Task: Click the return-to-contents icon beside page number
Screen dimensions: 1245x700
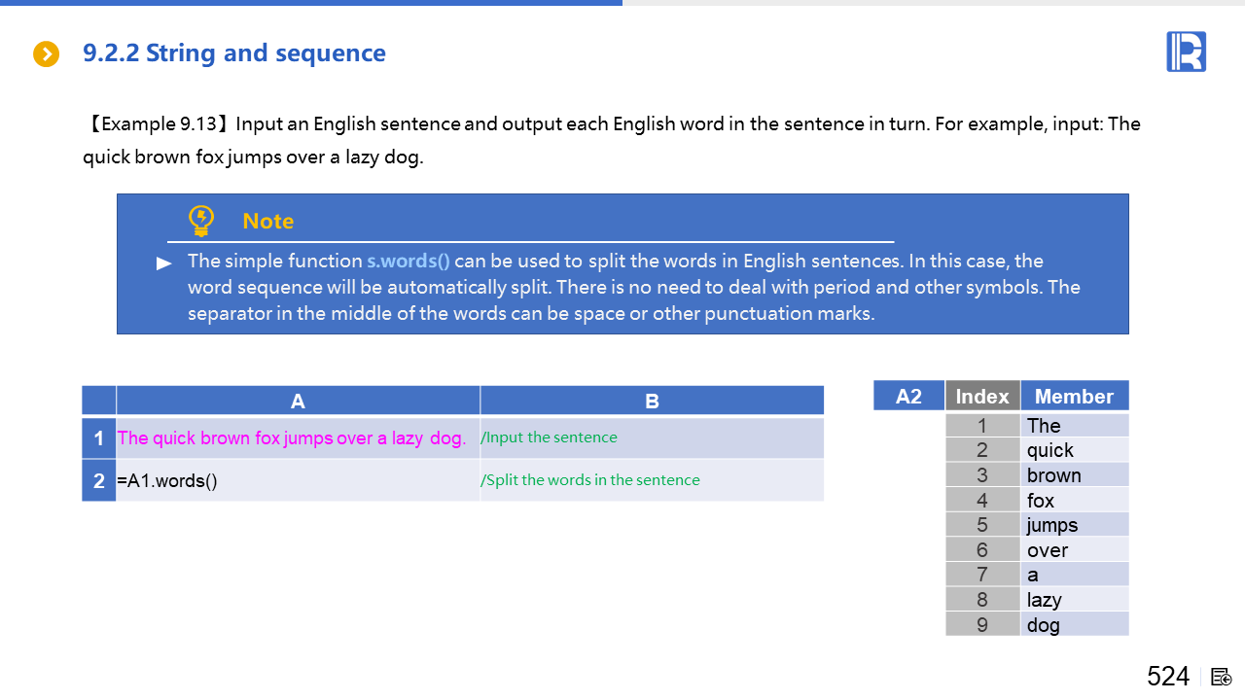Action: click(x=1222, y=677)
